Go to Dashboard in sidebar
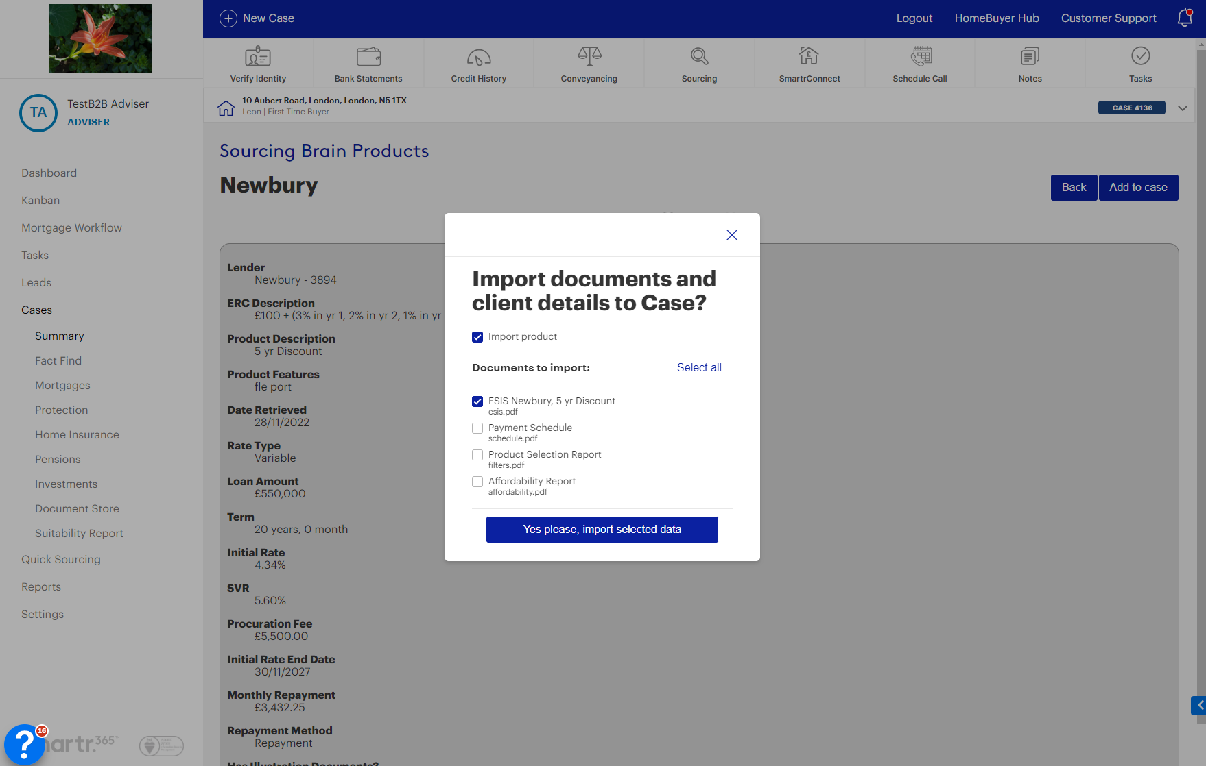This screenshot has width=1206, height=766. [49, 173]
